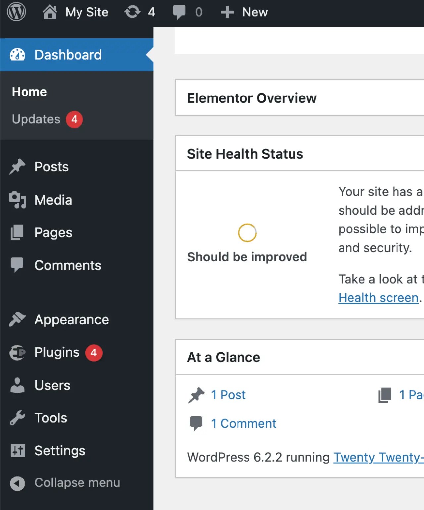Click the Tools wrench icon
Image resolution: width=424 pixels, height=510 pixels.
click(x=17, y=418)
